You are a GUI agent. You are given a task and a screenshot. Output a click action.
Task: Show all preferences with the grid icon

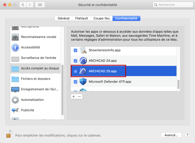tap(40, 5)
